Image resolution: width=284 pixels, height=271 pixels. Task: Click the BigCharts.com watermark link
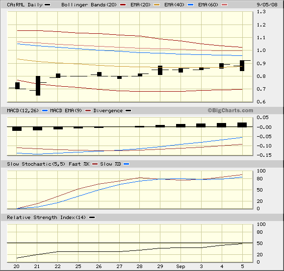[231, 110]
